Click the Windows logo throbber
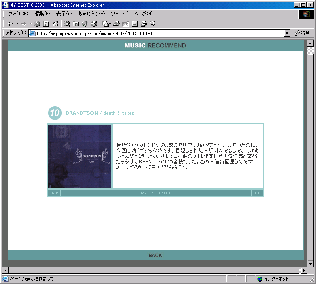This screenshot has width=316, height=284. click(306, 14)
